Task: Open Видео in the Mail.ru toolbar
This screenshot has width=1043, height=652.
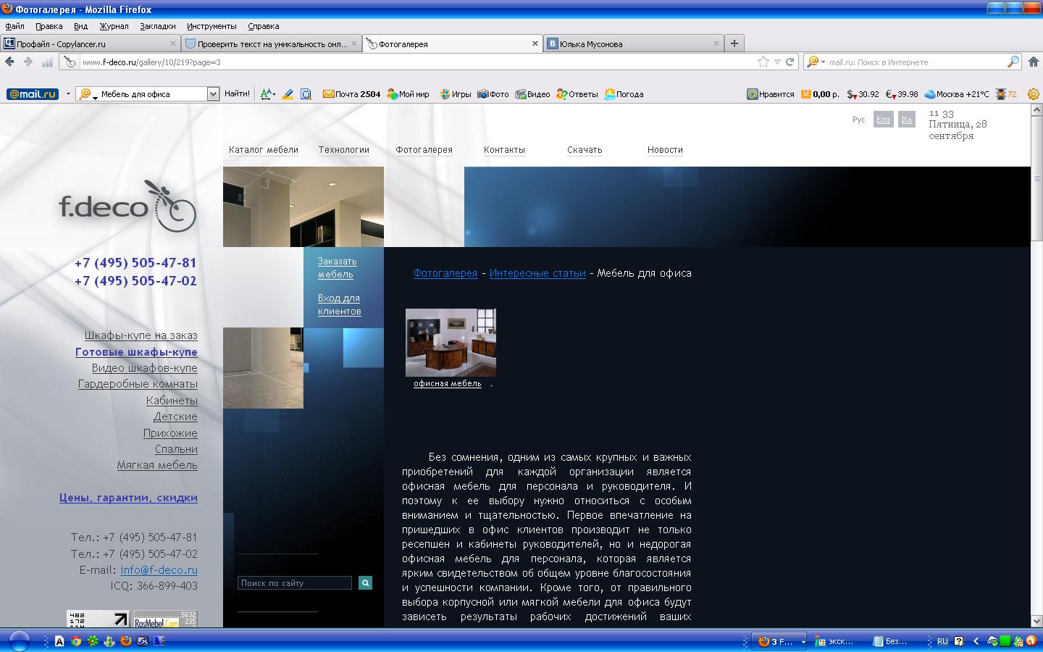Action: click(532, 94)
